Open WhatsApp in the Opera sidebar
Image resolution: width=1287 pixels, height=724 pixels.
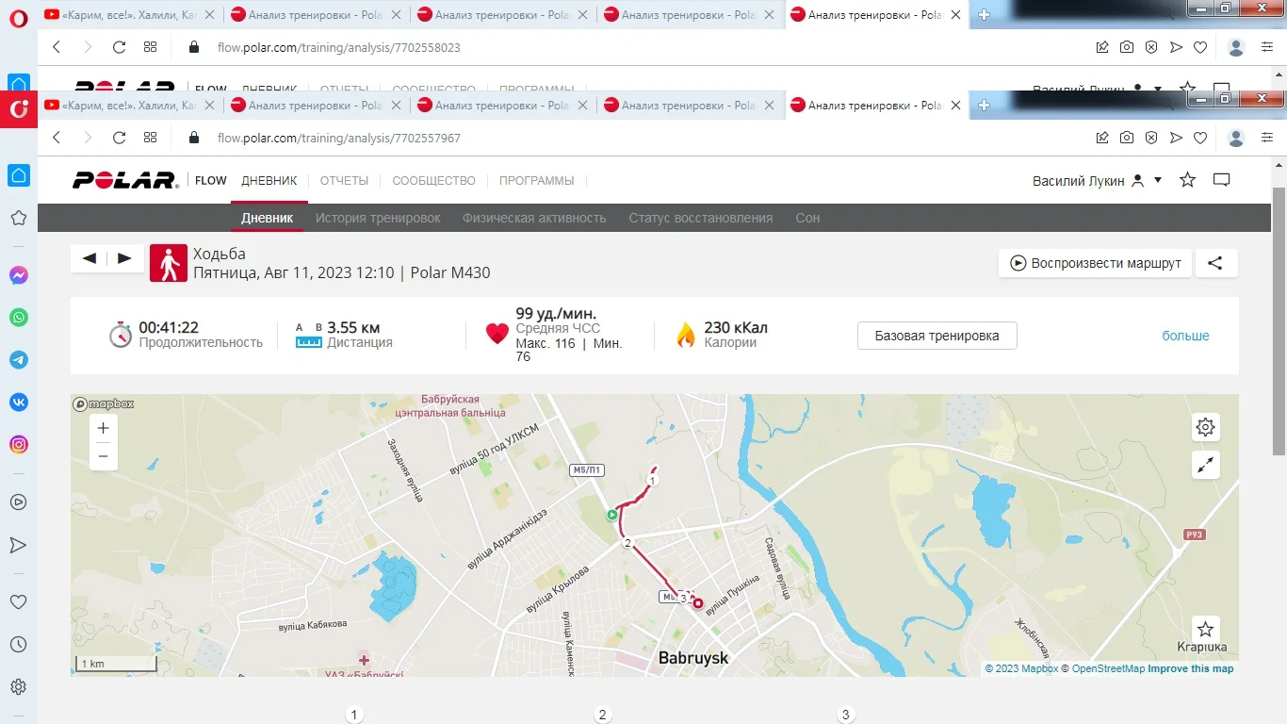pyautogui.click(x=19, y=318)
